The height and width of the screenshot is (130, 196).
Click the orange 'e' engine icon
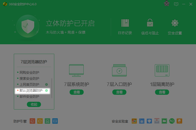coord(40,121)
